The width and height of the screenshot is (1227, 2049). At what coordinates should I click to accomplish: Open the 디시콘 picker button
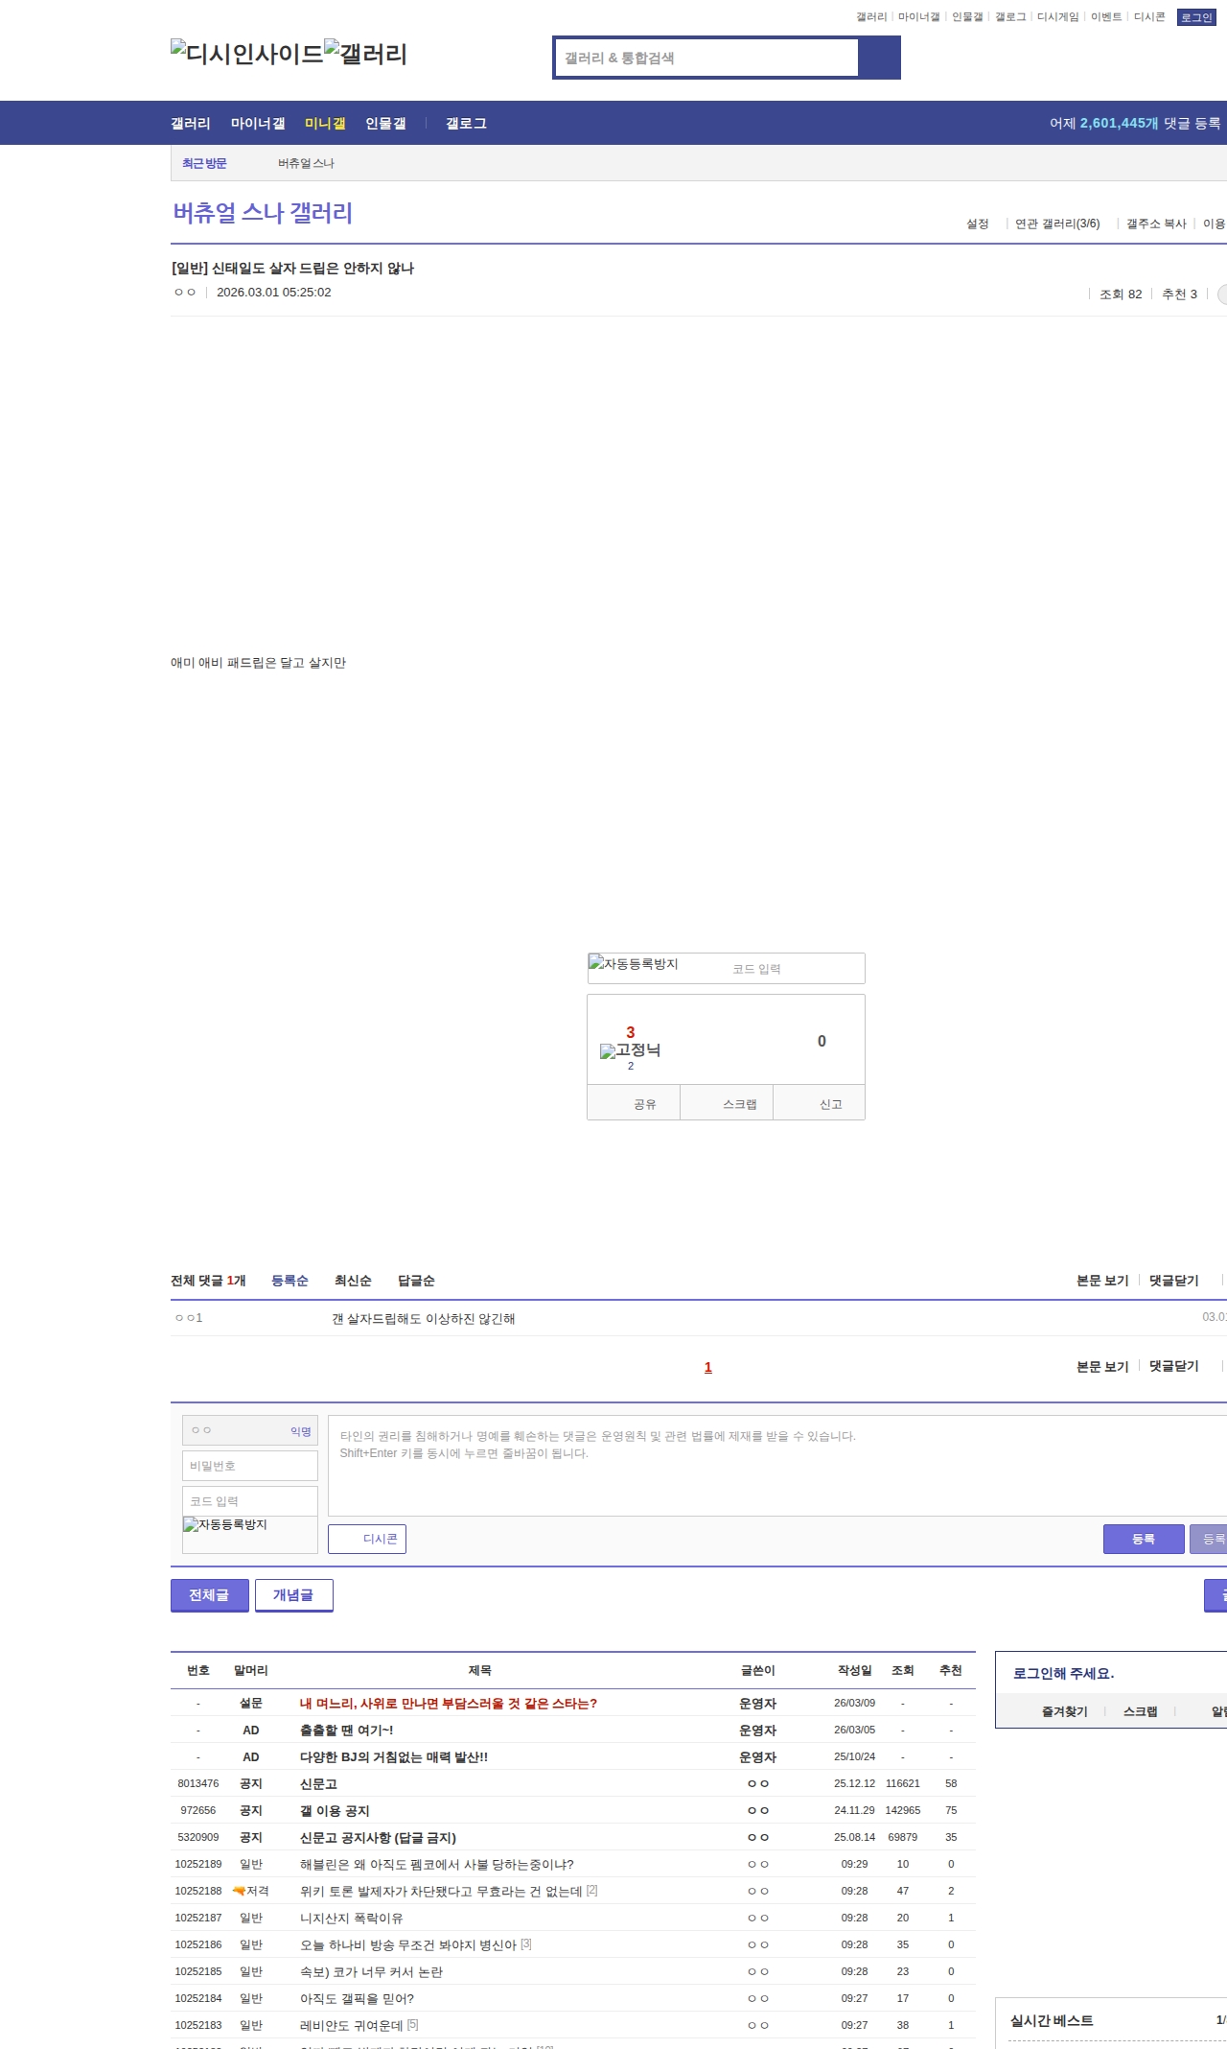coord(367,1539)
